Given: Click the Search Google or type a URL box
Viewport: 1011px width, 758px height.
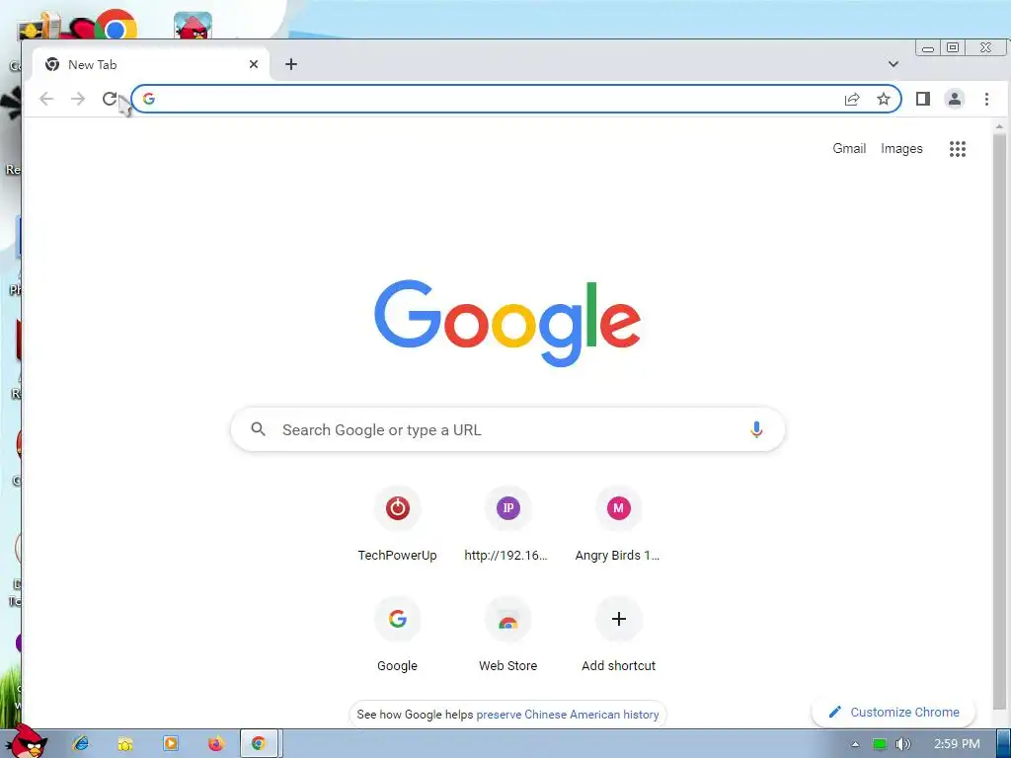Looking at the screenshot, I should (508, 429).
